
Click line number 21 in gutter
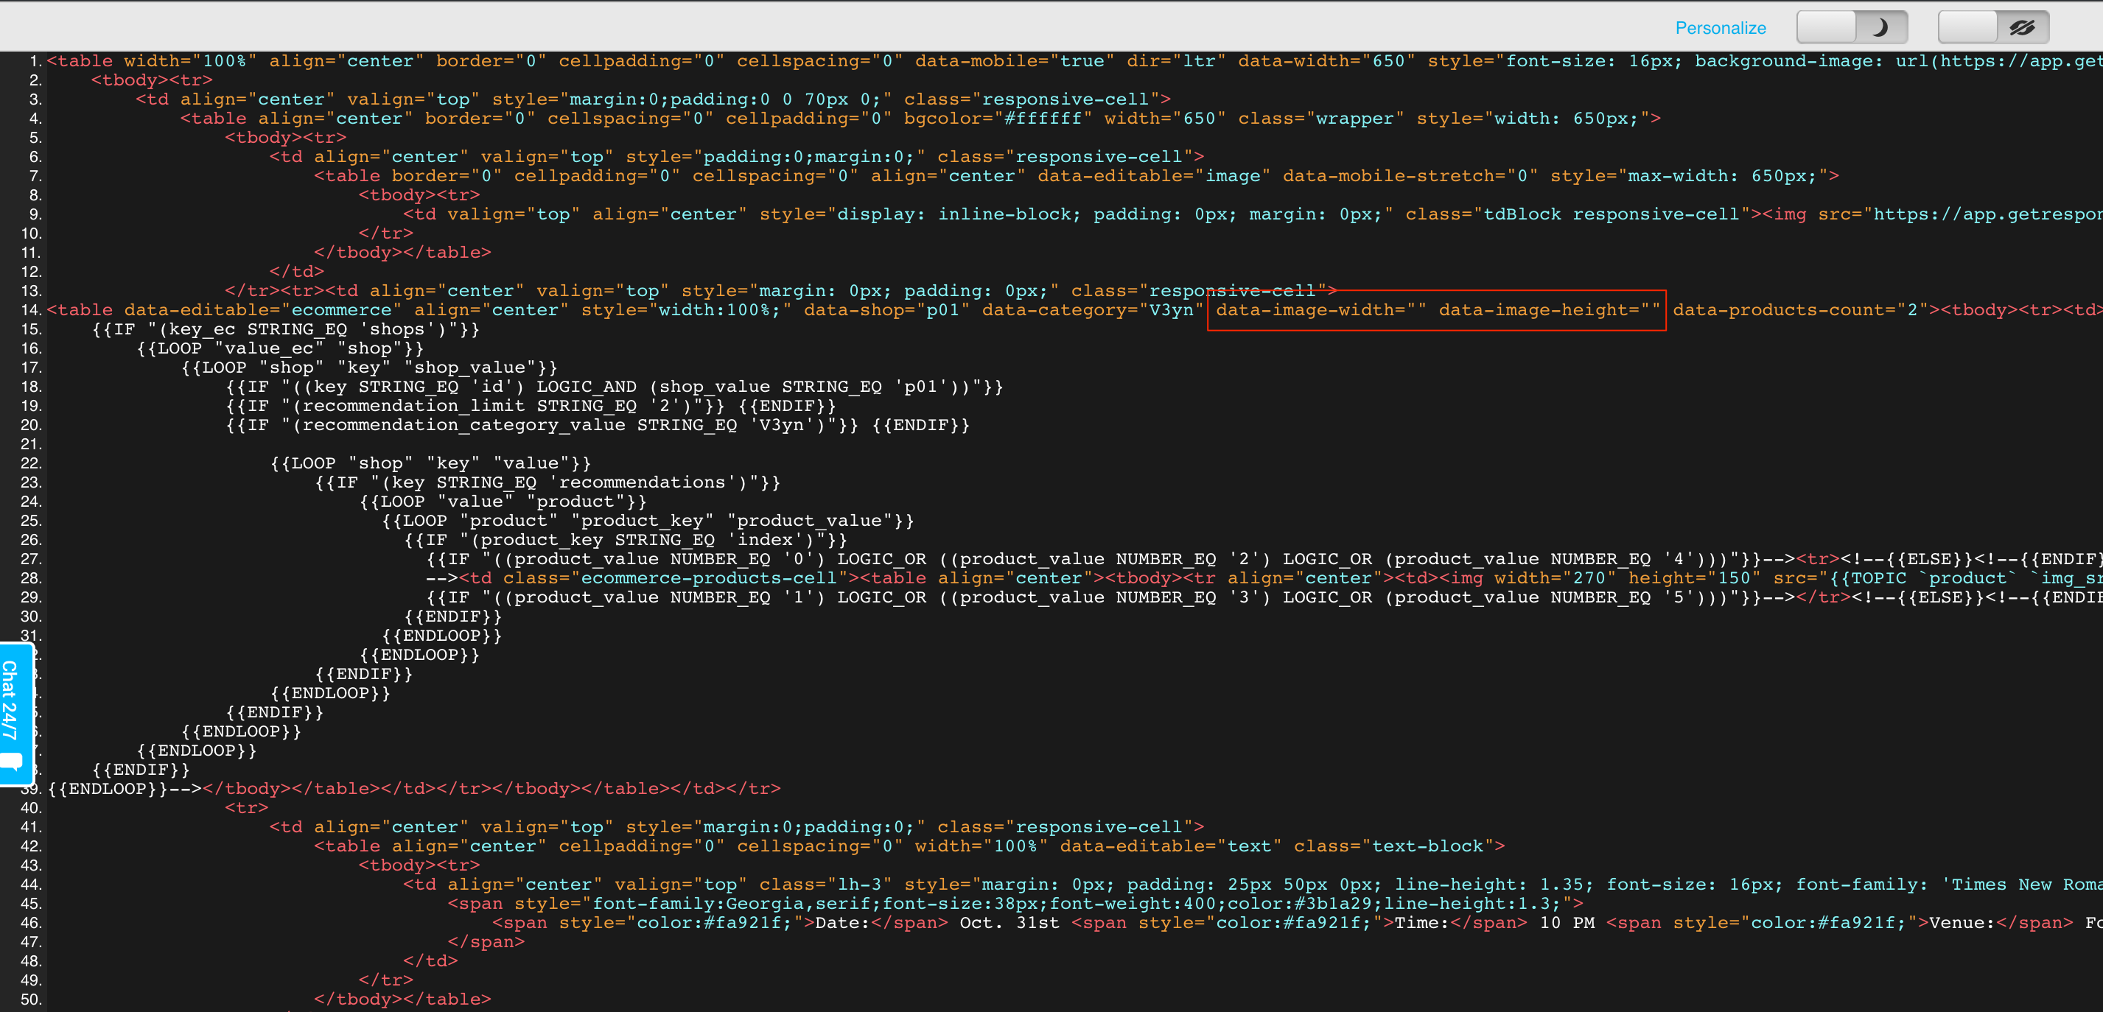pyautogui.click(x=31, y=445)
